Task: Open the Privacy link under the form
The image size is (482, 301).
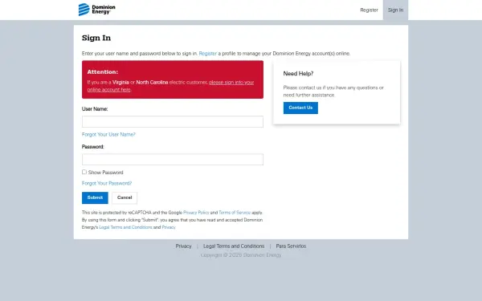Action: click(169, 227)
